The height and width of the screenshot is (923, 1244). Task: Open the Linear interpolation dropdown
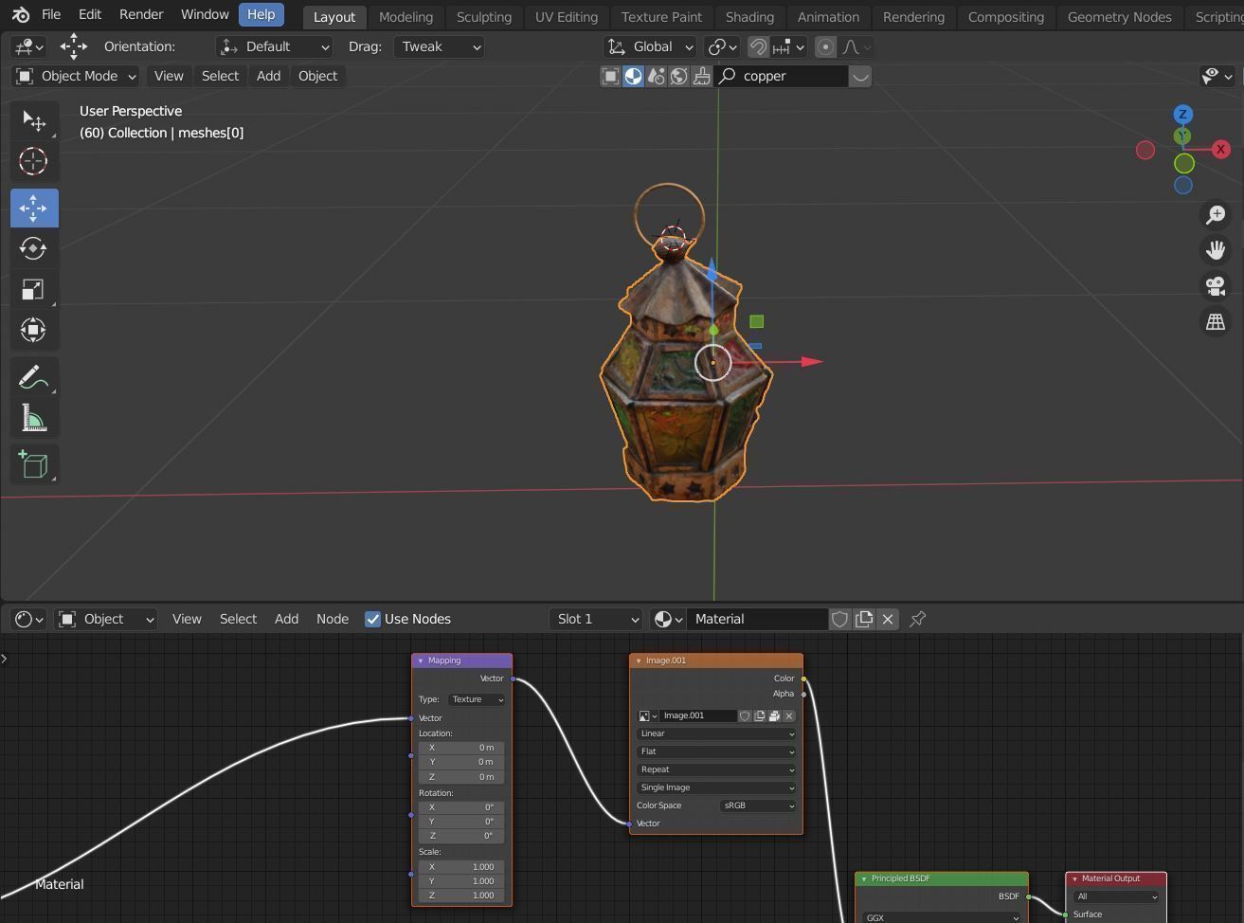[x=716, y=733]
